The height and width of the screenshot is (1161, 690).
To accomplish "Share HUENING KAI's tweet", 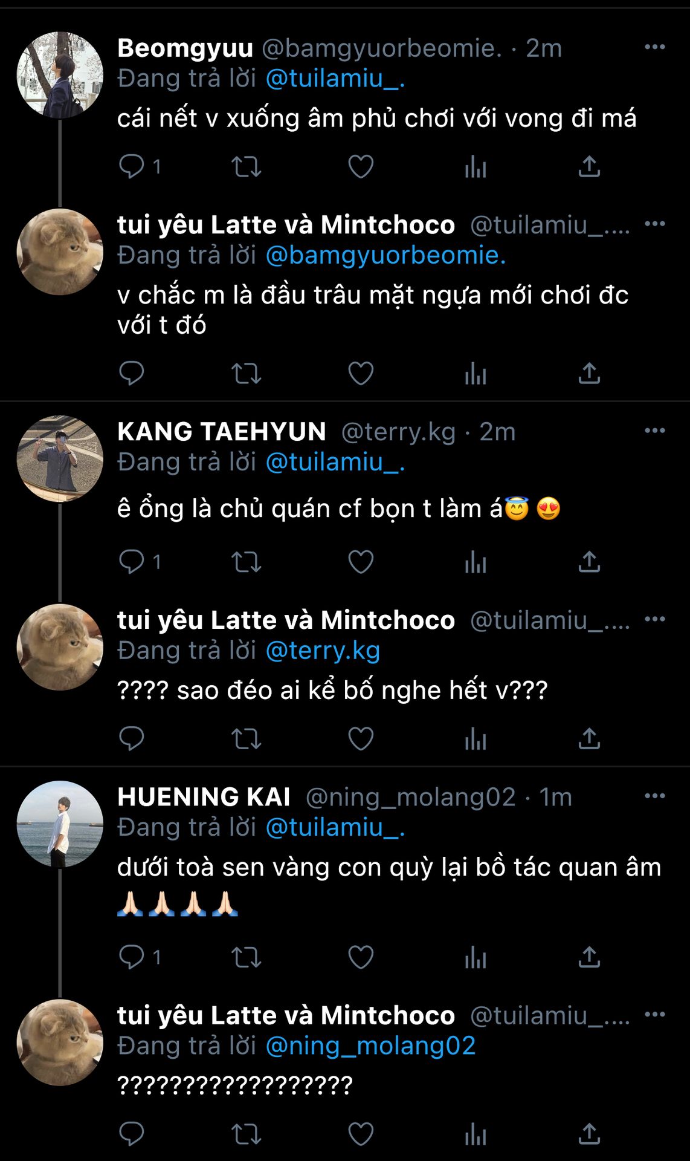I will 589,957.
